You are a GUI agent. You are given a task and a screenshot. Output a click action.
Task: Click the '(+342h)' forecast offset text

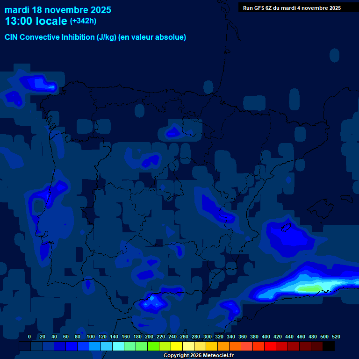[x=83, y=21]
